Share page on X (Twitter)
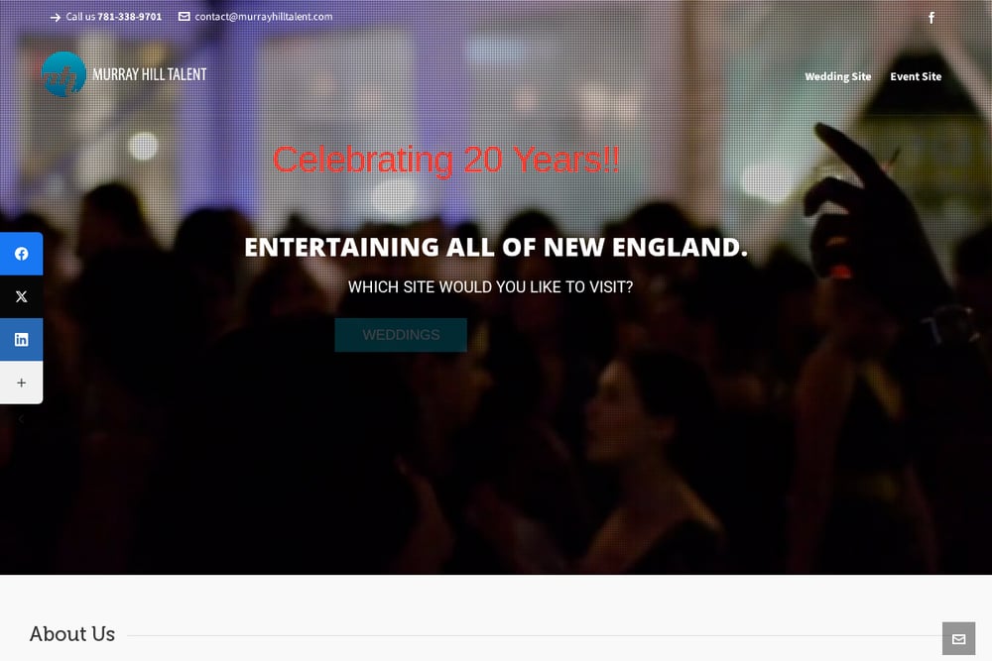This screenshot has height=661, width=992. tap(21, 296)
